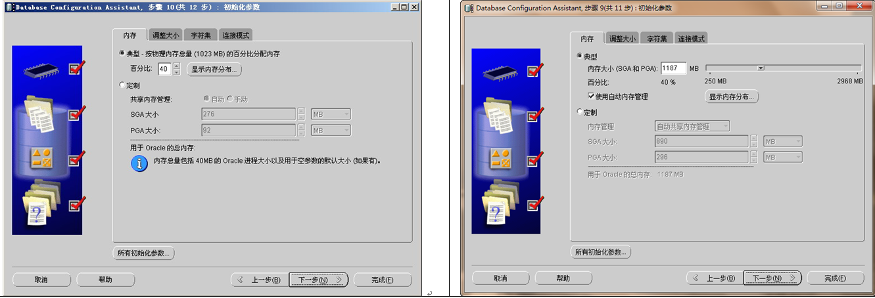Switch to 连接模式 tab in left window

pyautogui.click(x=235, y=35)
